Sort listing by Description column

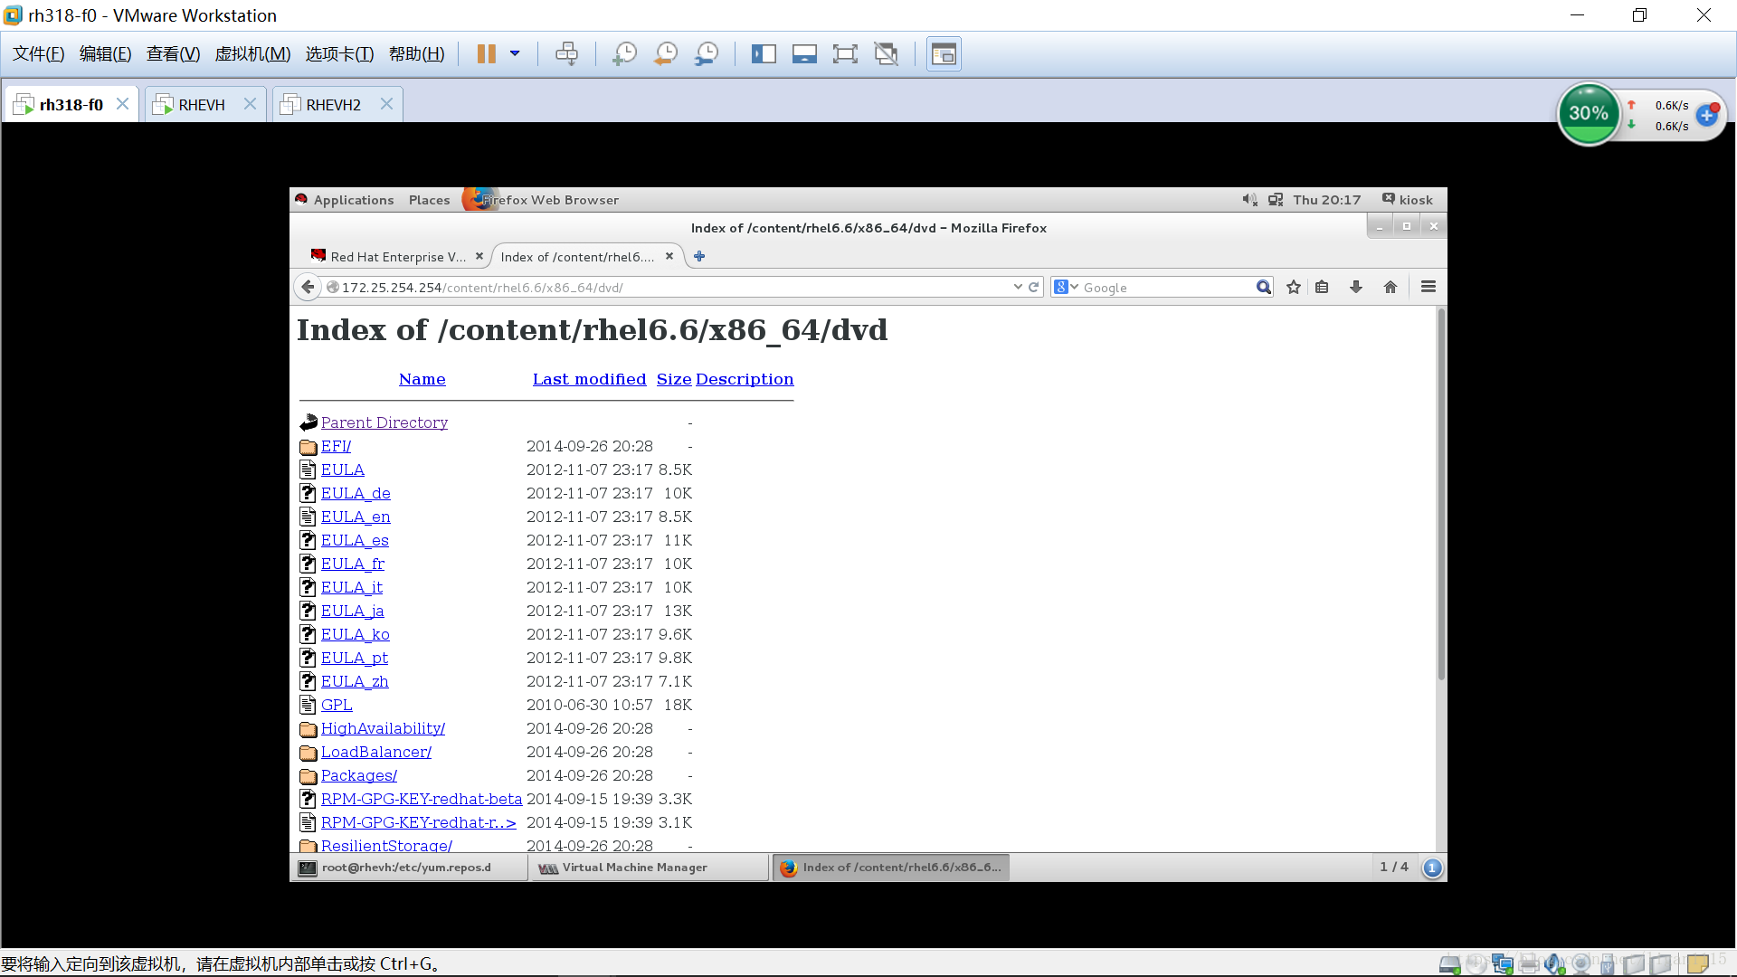(745, 379)
